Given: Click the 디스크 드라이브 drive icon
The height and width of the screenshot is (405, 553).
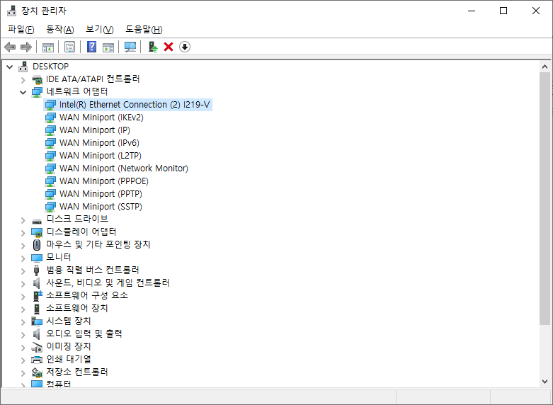Looking at the screenshot, I should click(37, 221).
